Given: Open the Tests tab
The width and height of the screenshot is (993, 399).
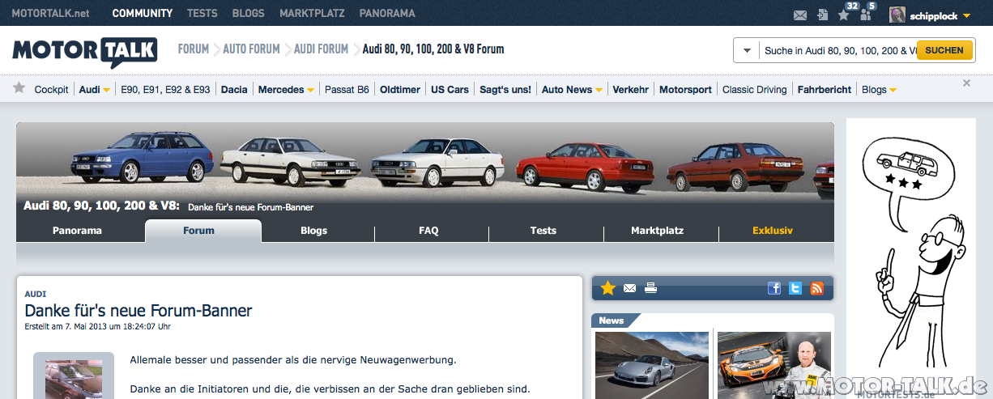Looking at the screenshot, I should (543, 231).
